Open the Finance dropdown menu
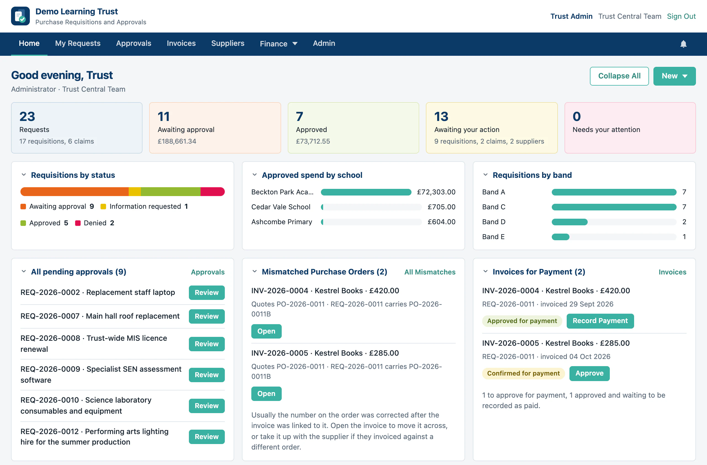The image size is (707, 465). (x=278, y=44)
